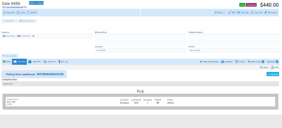
Task: Switch to the Order tab
Action: [7, 62]
